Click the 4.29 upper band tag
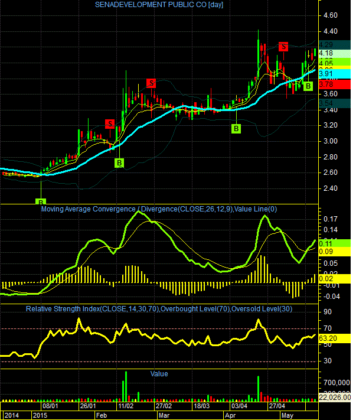 (335, 45)
